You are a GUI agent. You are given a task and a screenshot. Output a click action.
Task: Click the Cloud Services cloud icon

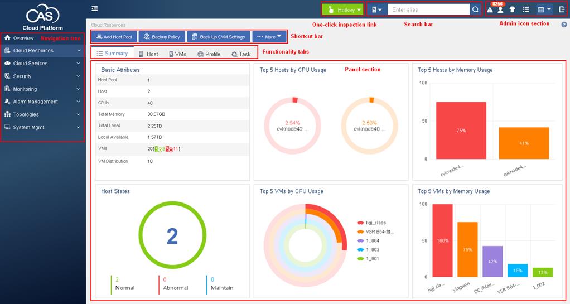(x=7, y=63)
